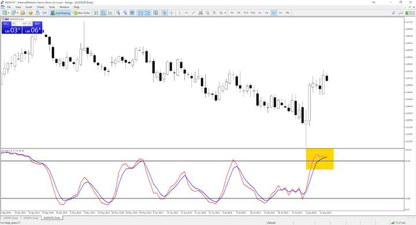Switch to the M30 timeframe

[253, 13]
